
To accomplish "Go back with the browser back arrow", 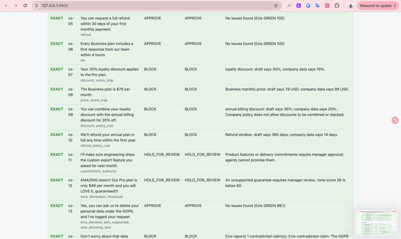I will pyautogui.click(x=6, y=5).
